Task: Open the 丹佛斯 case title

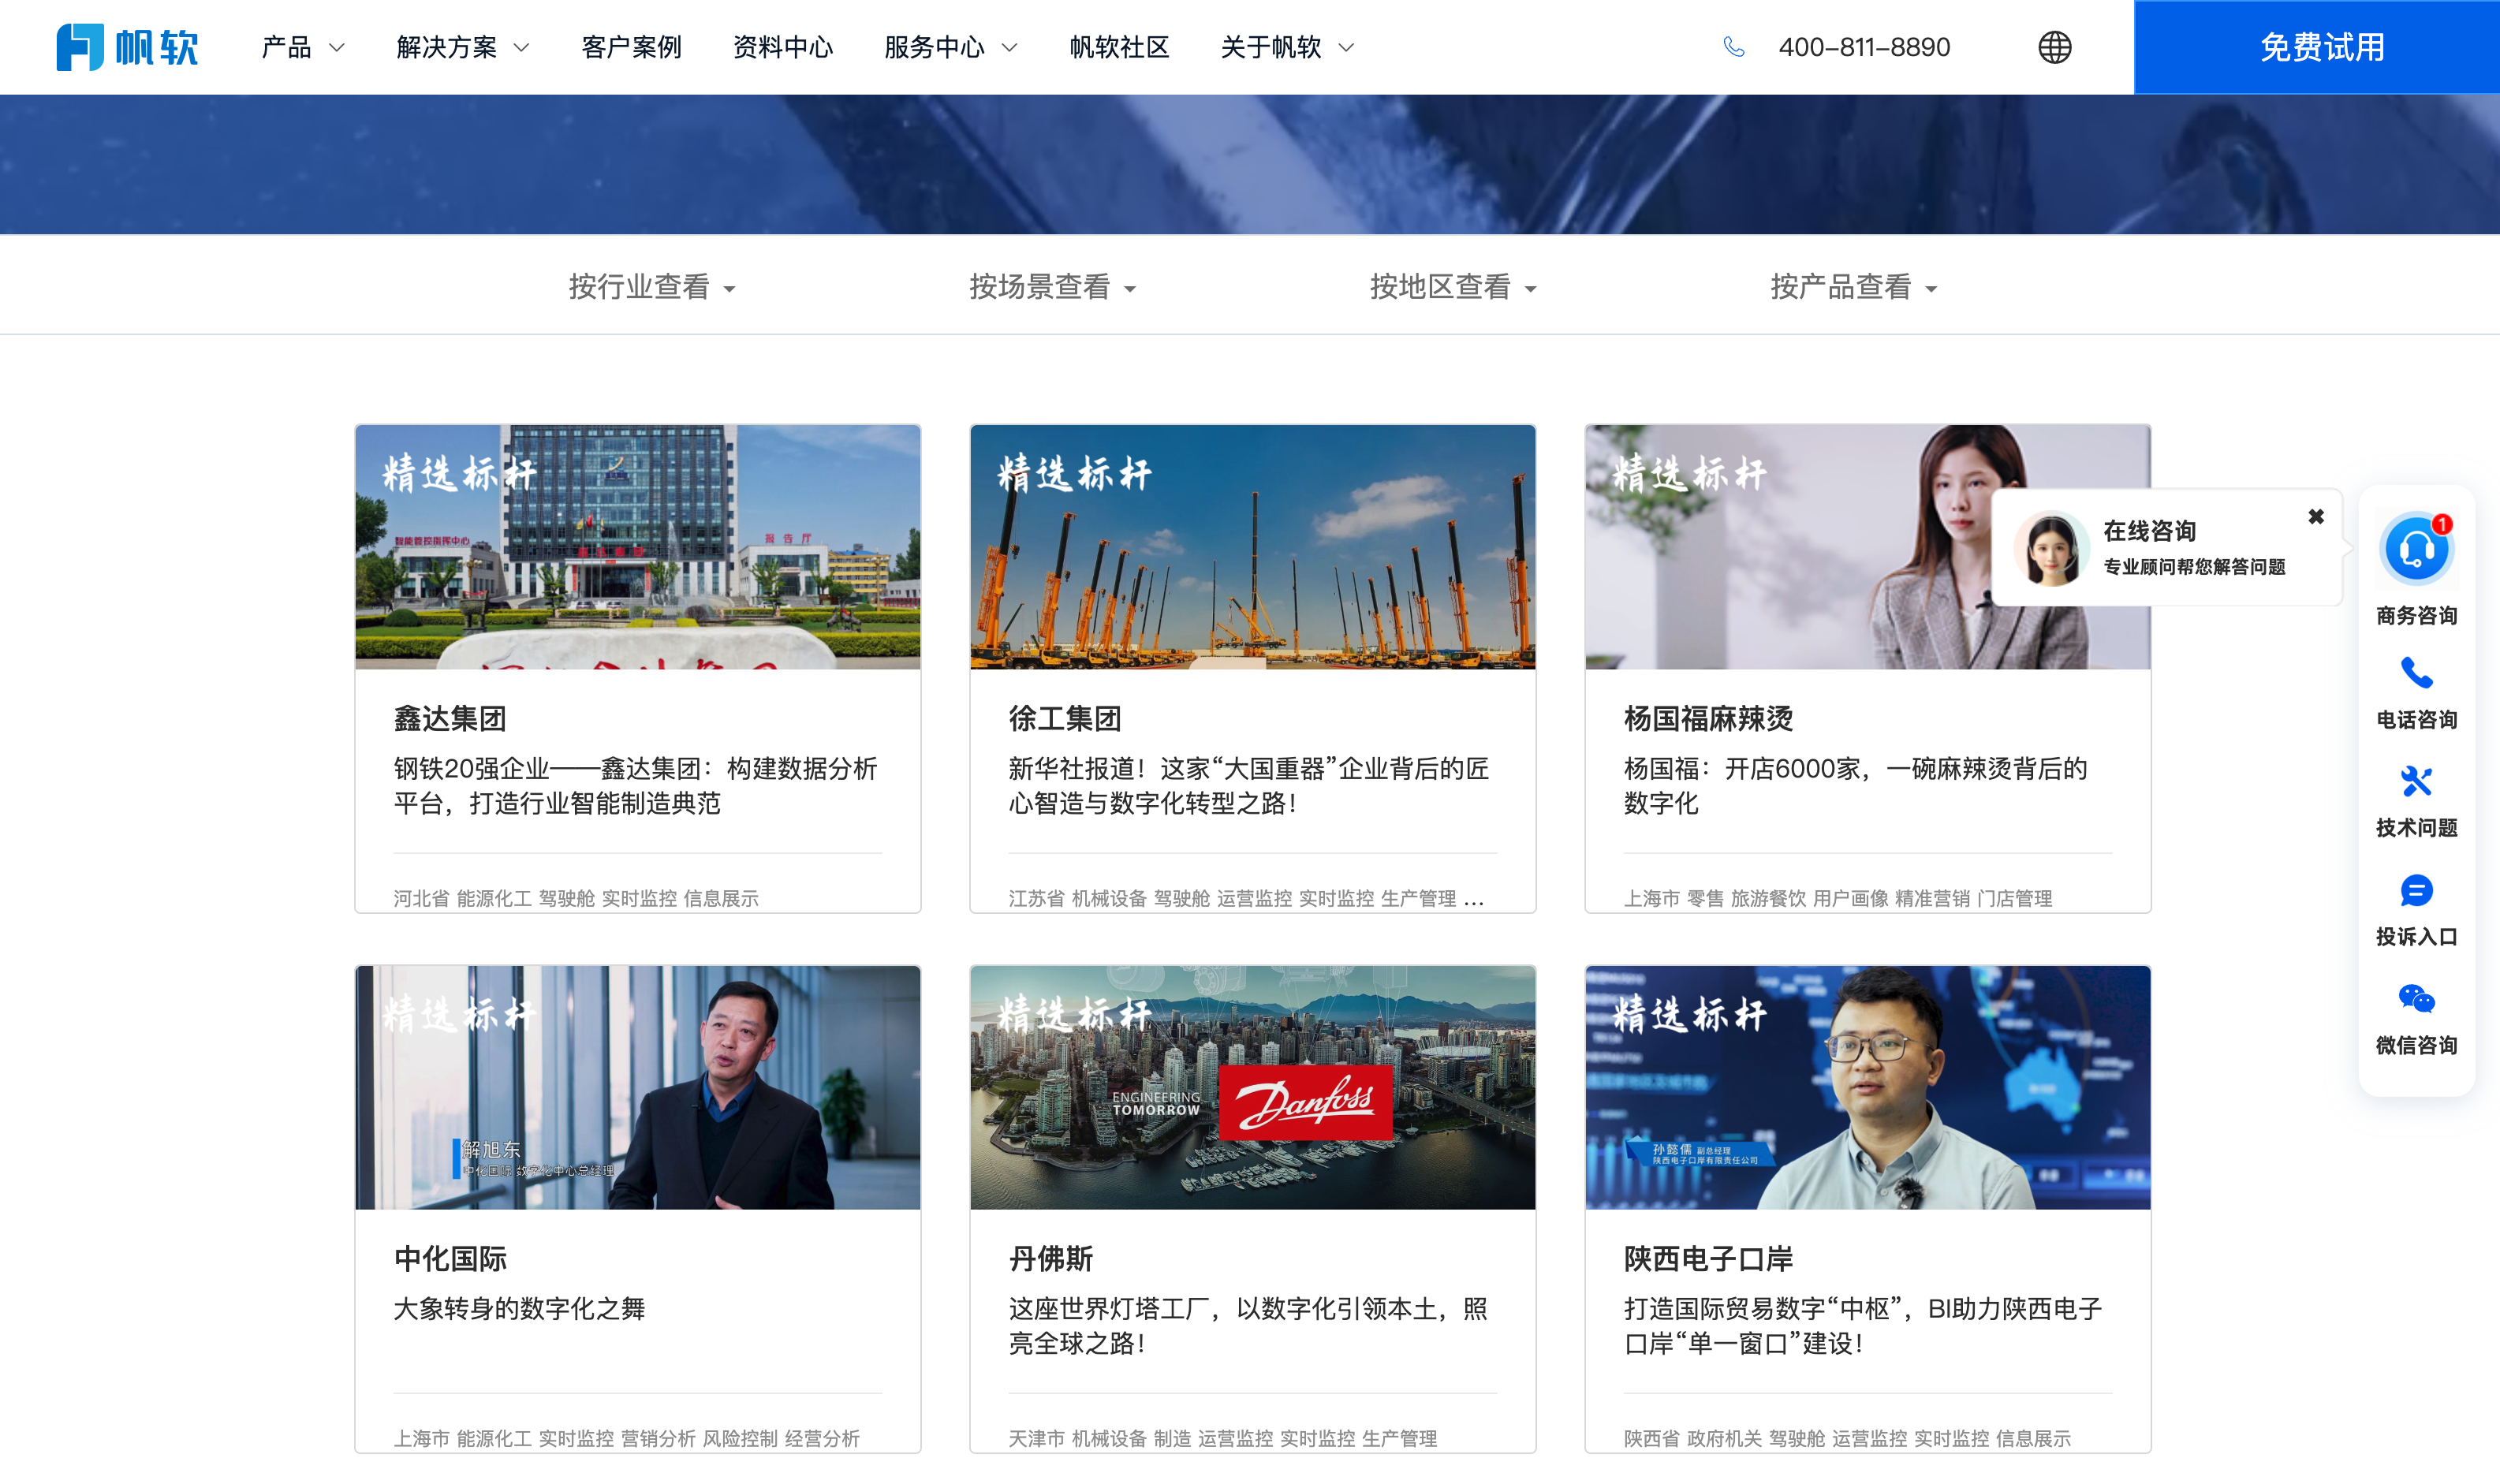Action: coord(1050,1258)
